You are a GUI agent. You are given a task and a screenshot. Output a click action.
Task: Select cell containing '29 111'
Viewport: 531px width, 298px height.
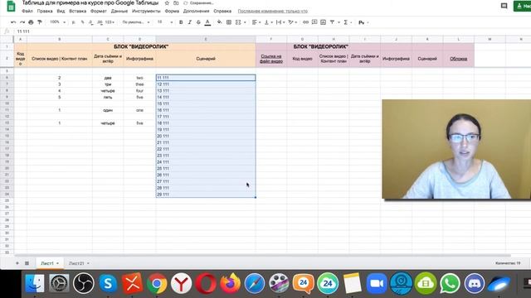(x=206, y=195)
